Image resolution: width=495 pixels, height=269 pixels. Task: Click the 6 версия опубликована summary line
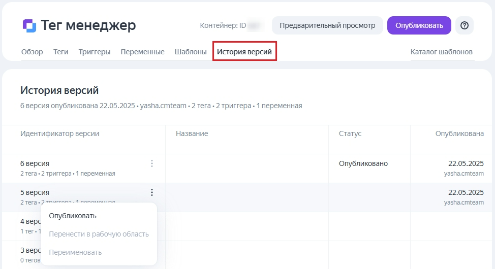[x=161, y=106]
